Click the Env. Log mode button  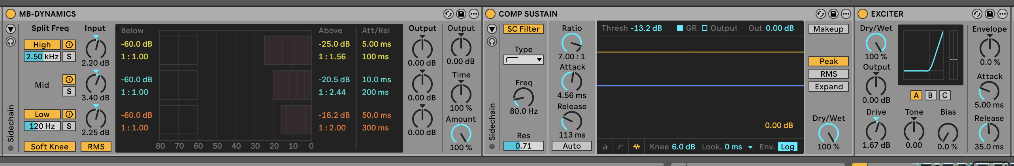(x=787, y=147)
